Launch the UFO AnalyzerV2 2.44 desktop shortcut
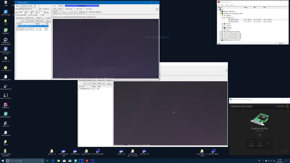 63,153
